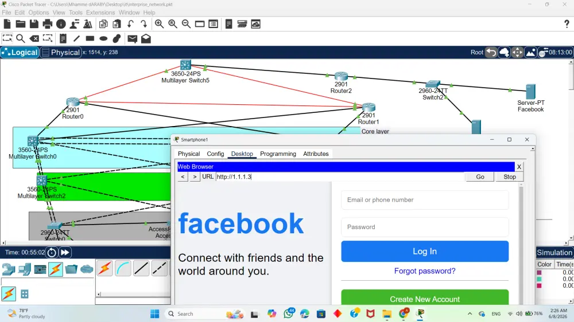
Task: Save the network with the floppy icon
Action: pos(34,24)
